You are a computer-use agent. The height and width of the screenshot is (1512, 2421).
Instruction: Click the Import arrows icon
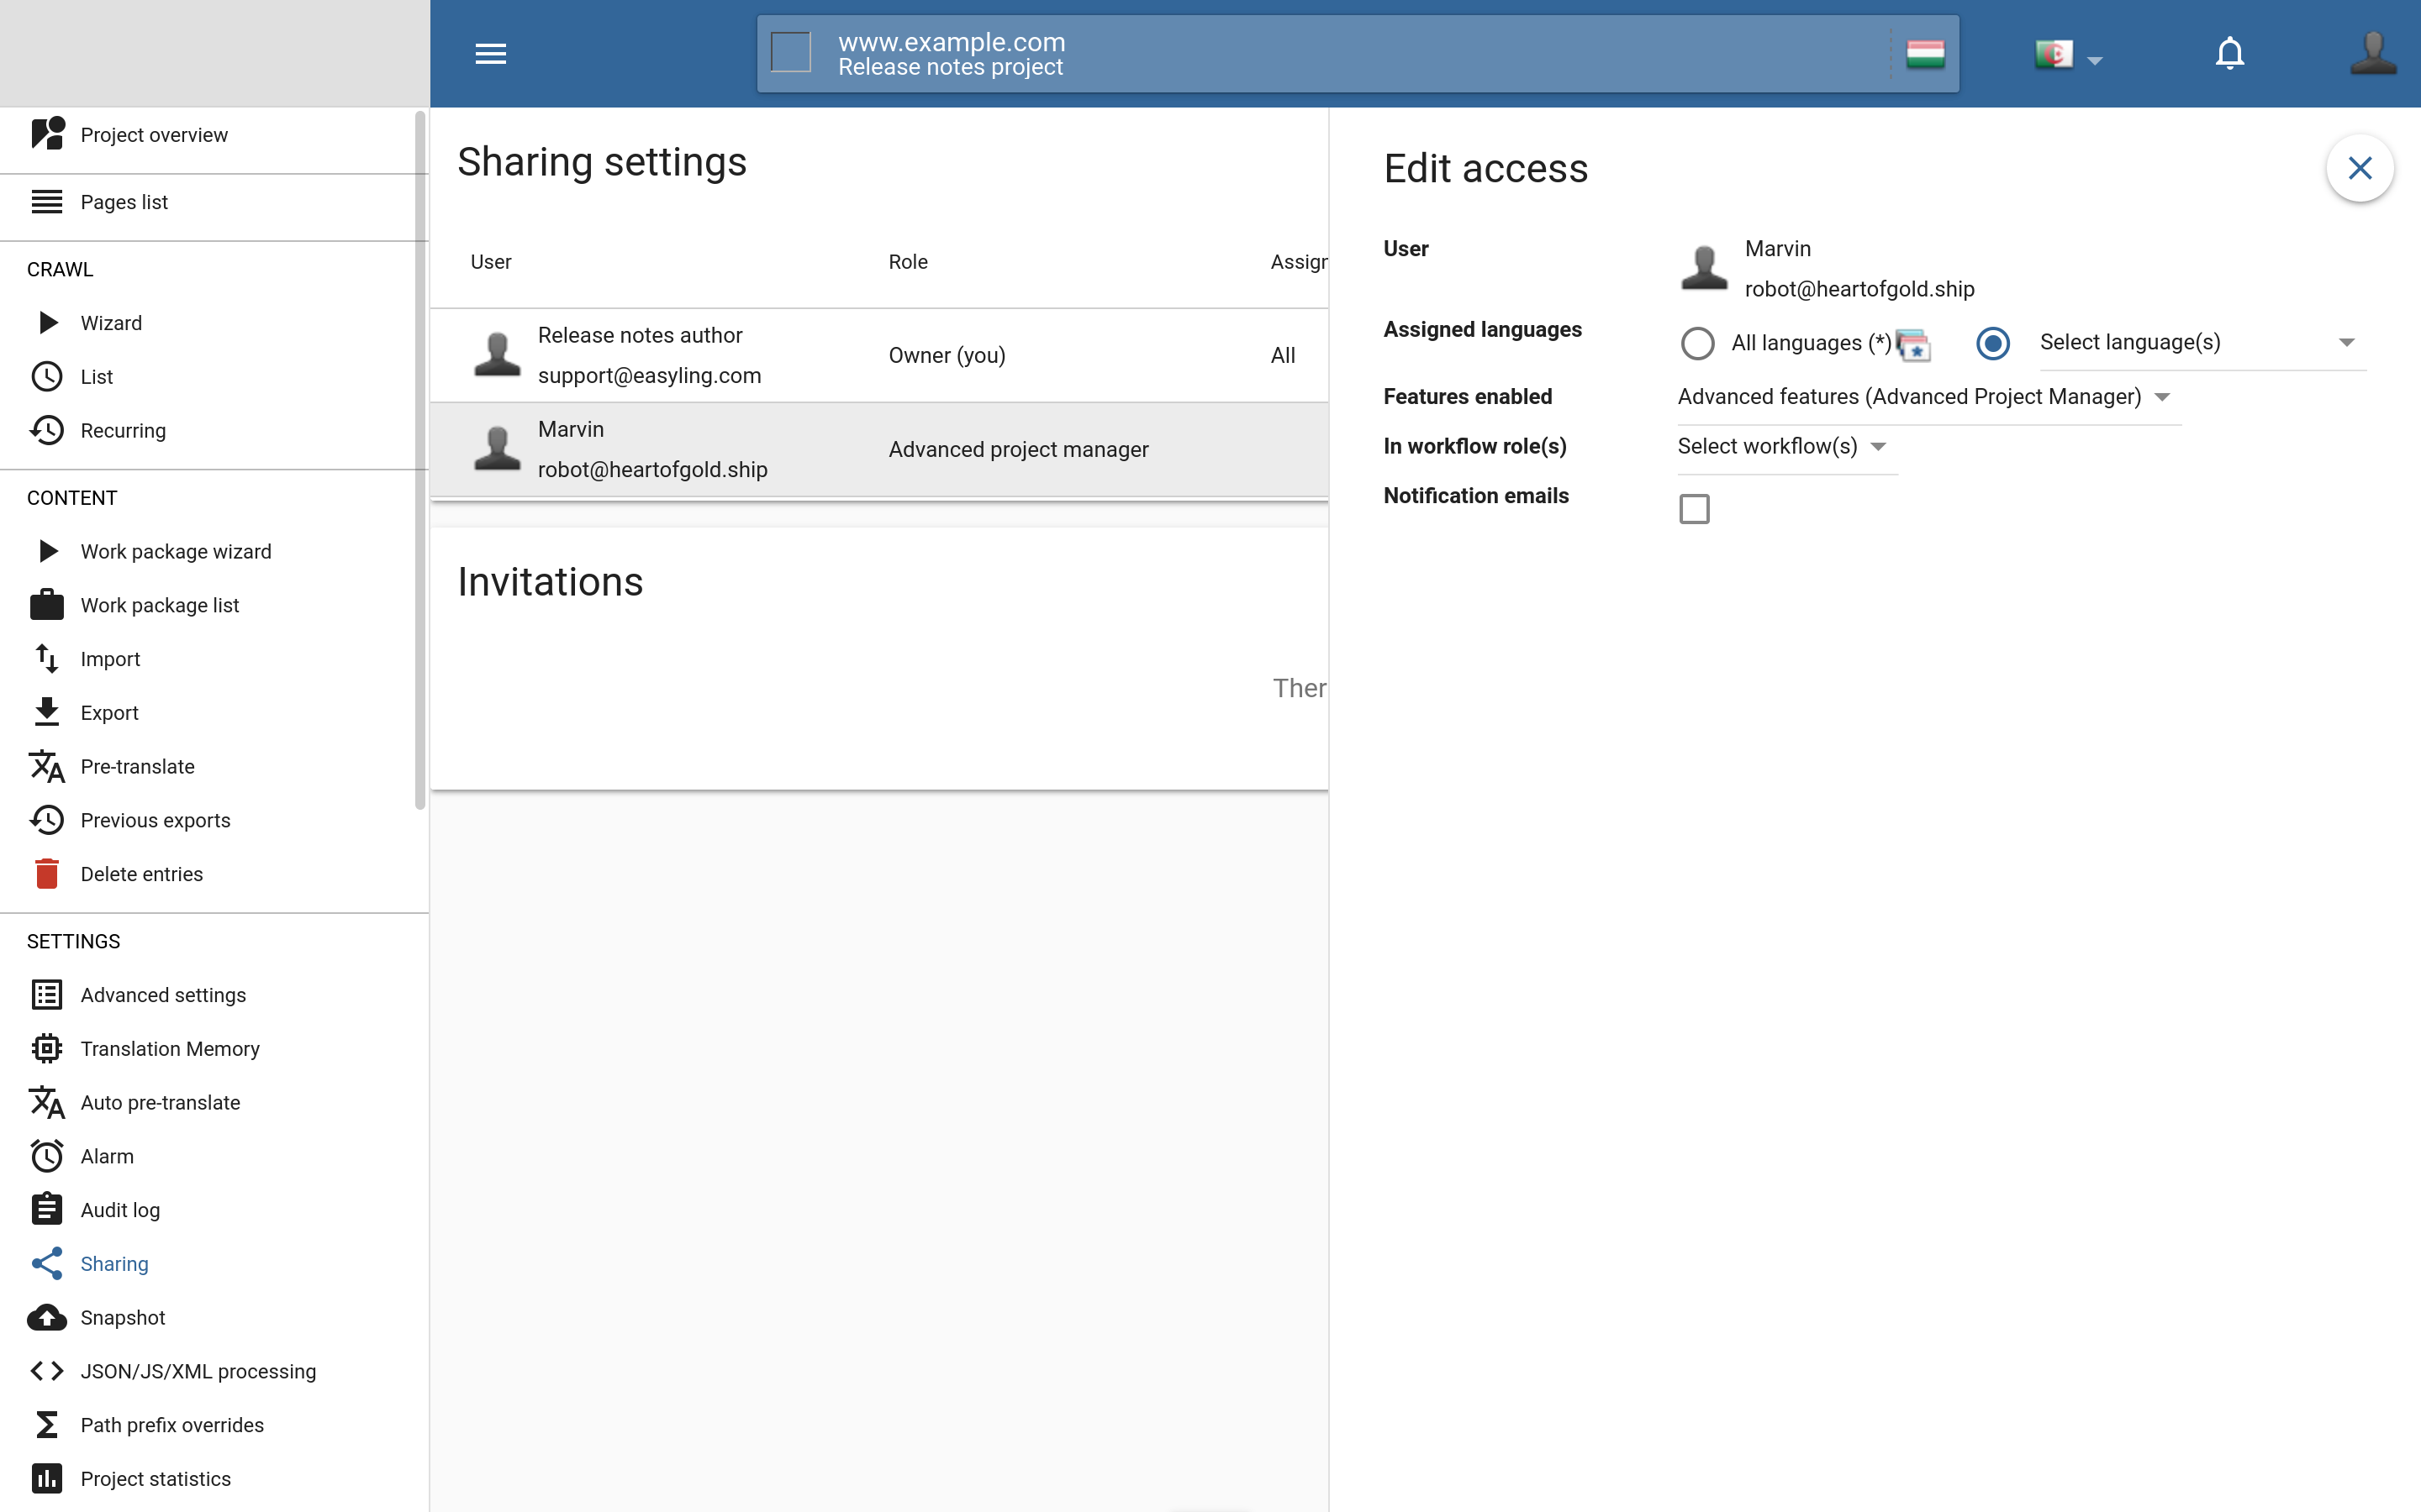pos(47,659)
